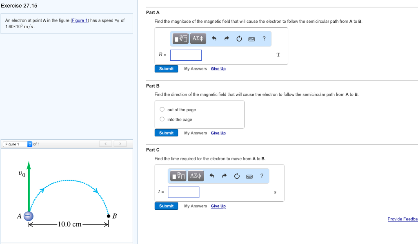The width and height of the screenshot is (418, 244).
Task: Open keyboard shortcuts icon in Part A toolbar
Action: pyautogui.click(x=252, y=39)
